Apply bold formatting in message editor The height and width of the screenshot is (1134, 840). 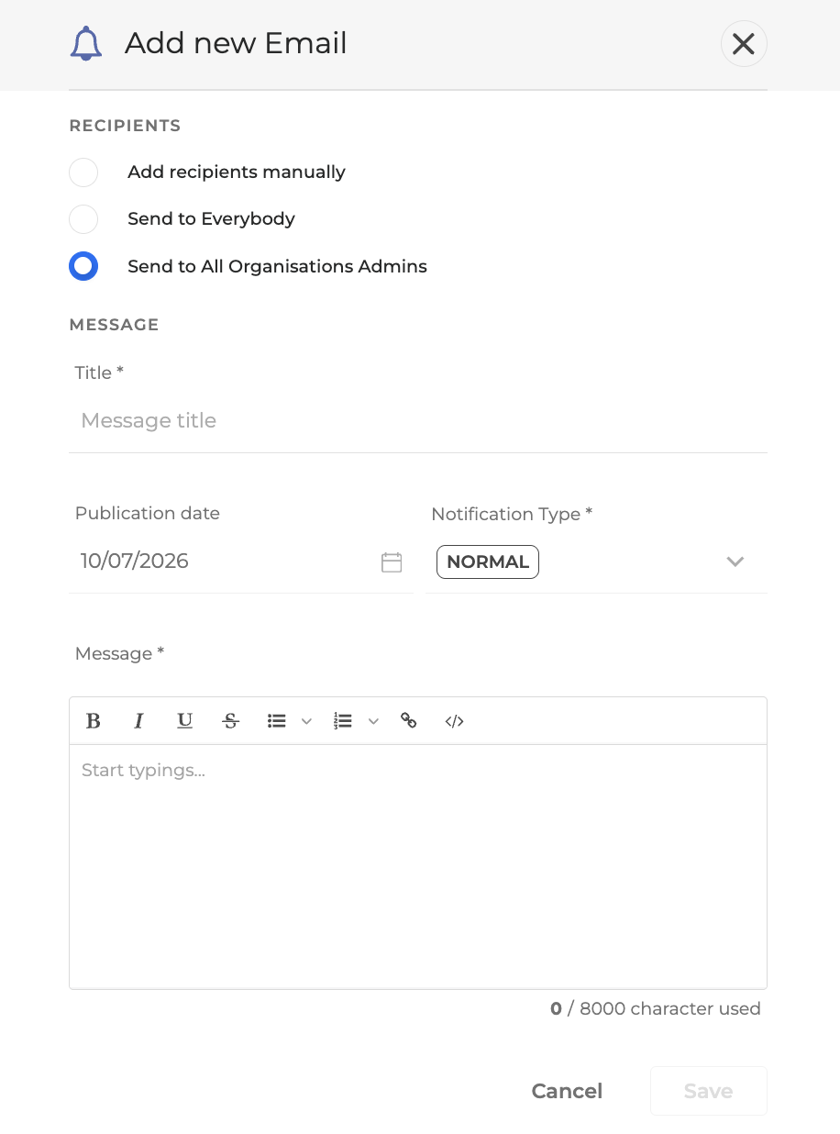pyautogui.click(x=93, y=721)
